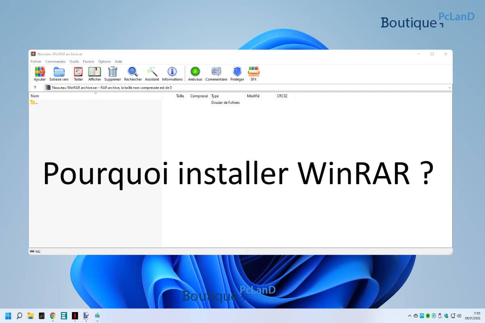Launch Chrome from the taskbar
This screenshot has height=323, width=485.
tap(52, 316)
